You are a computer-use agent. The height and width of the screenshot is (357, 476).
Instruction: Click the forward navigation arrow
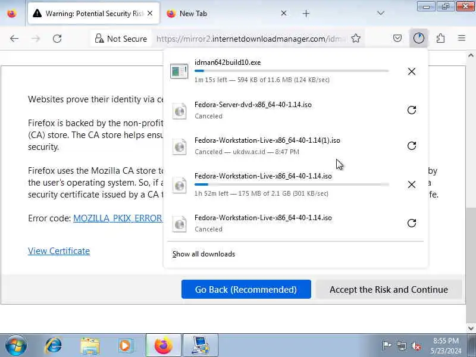click(x=36, y=39)
